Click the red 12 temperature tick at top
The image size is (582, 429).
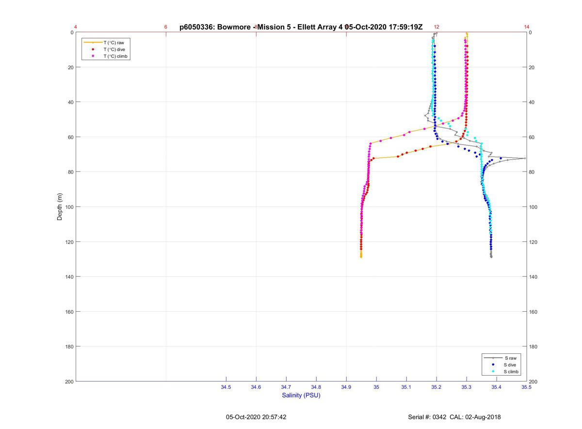436,27
